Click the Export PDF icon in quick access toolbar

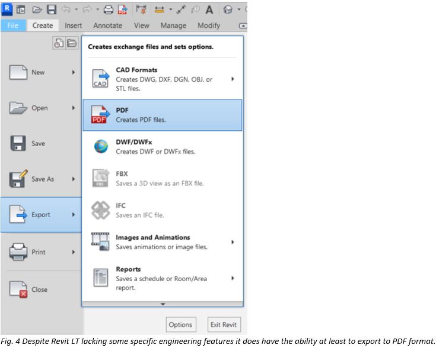coord(123,9)
